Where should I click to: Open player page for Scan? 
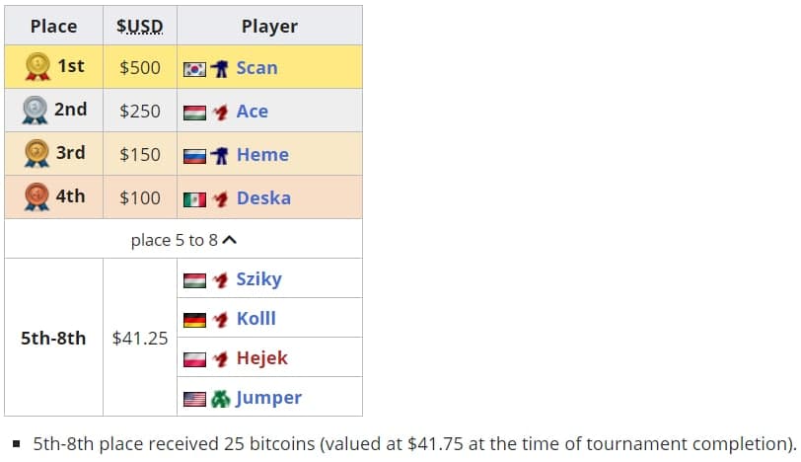(256, 68)
